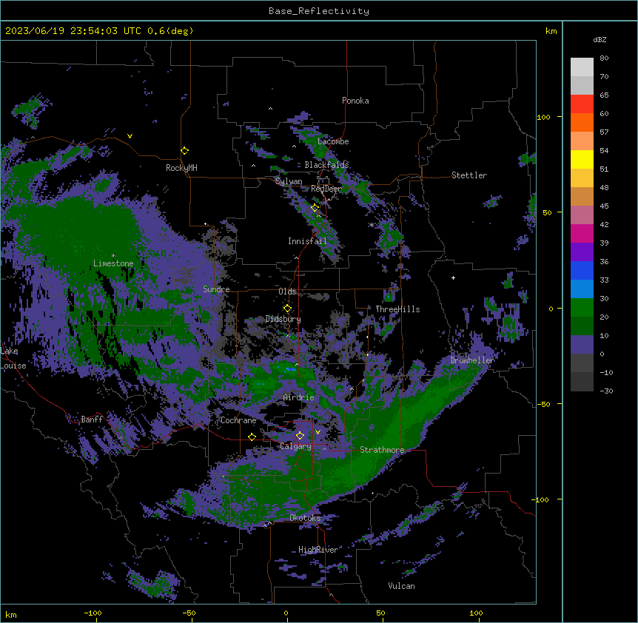Image resolution: width=638 pixels, height=623 pixels.
Task: Pick the blue 33-36 dBZ legend swatch
Action: pyautogui.click(x=582, y=271)
